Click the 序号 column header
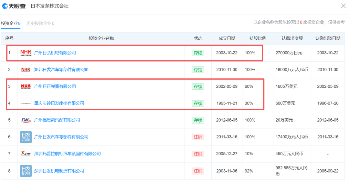Image resolution: width=349 pixels, height=180 pixels. click(x=9, y=38)
